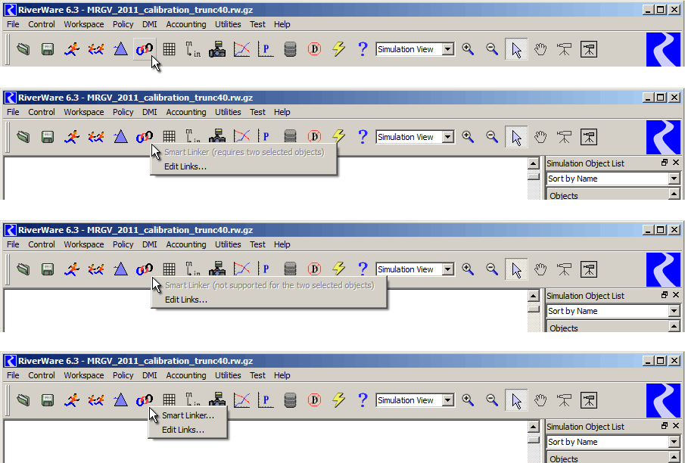This screenshot has height=463, width=685.
Task: Click the blue P axis icon in the window with no popup menu
Action: click(x=266, y=49)
